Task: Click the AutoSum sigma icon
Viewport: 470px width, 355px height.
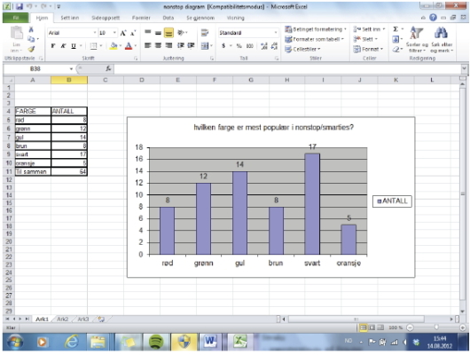Action: coord(396,29)
